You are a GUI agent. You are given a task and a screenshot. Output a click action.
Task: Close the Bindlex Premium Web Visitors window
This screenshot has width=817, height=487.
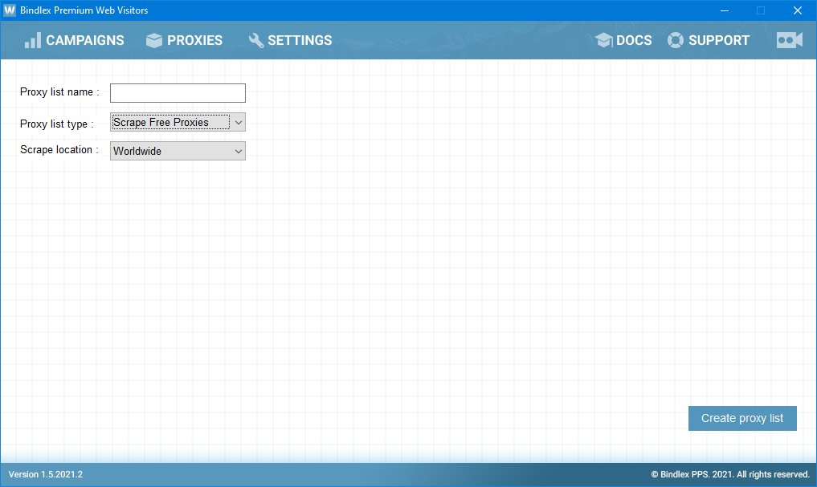tap(797, 10)
